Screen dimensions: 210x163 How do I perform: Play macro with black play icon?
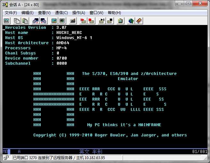click(x=101, y=21)
